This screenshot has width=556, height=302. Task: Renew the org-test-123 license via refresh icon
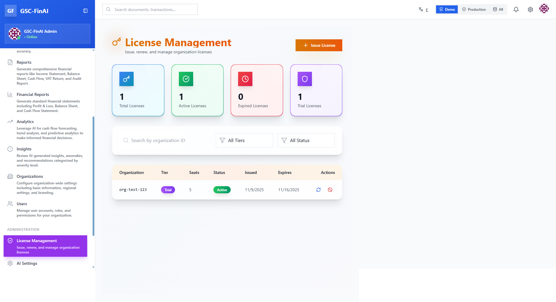(x=318, y=190)
